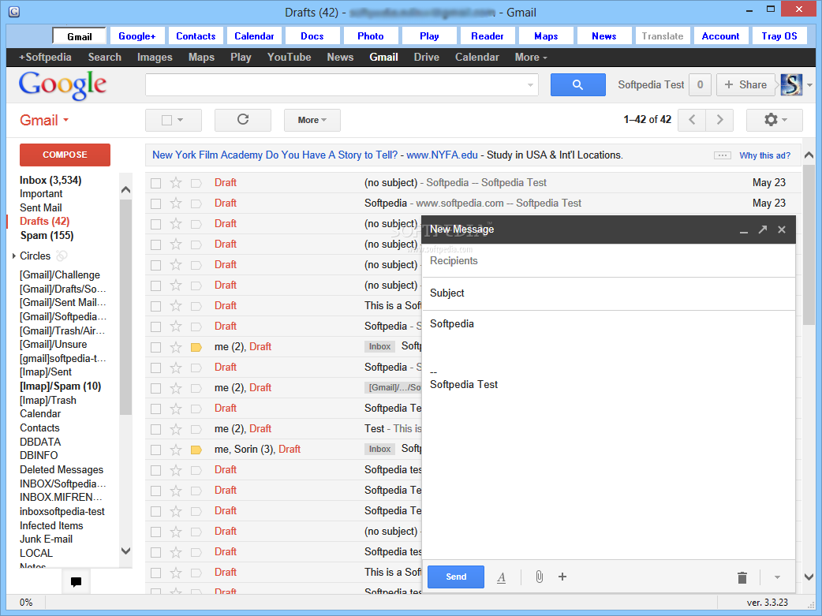Select checkbox beside the 'This is a Sof' draft under the (no subject) rows
This screenshot has height=616, width=822.
click(155, 306)
